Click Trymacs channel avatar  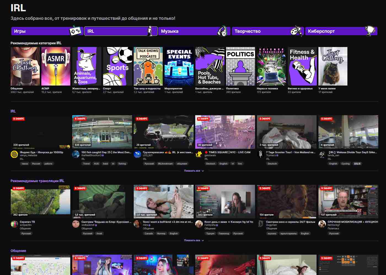click(x=260, y=154)
